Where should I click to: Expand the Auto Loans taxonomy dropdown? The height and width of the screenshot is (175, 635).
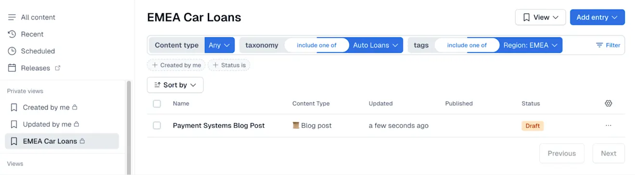click(x=376, y=45)
